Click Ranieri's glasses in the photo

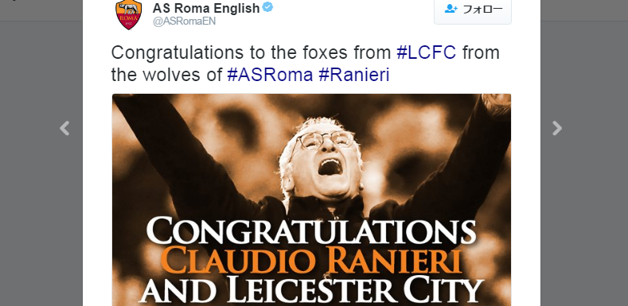coord(326,140)
